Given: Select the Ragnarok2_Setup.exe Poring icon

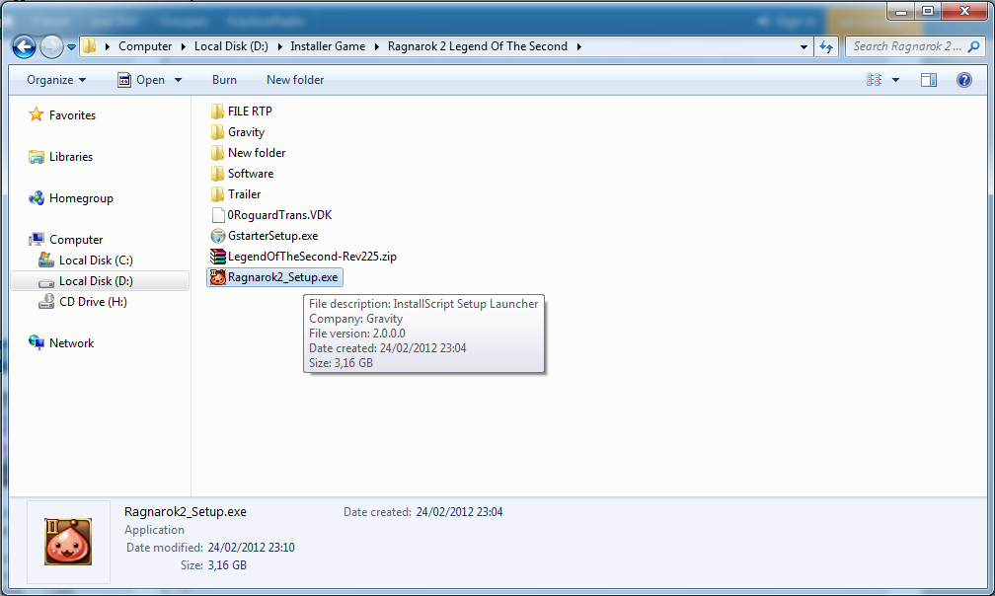Looking at the screenshot, I should pyautogui.click(x=217, y=277).
